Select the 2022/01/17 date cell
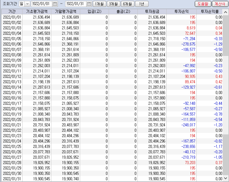 [x=12, y=104]
